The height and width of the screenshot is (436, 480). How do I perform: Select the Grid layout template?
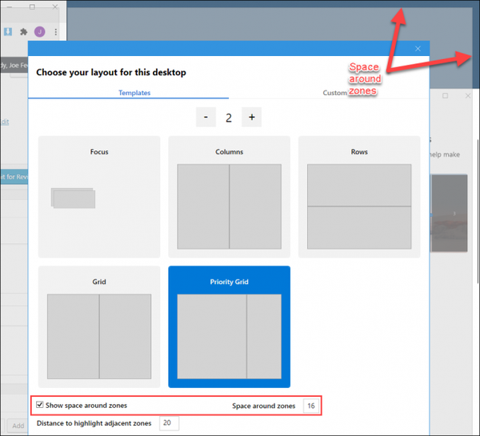pos(99,326)
